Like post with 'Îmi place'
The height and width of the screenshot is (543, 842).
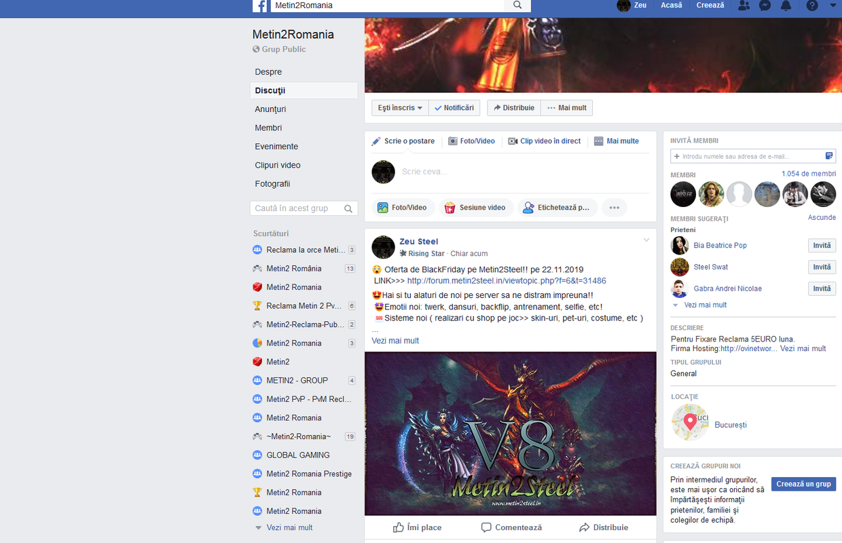(418, 527)
